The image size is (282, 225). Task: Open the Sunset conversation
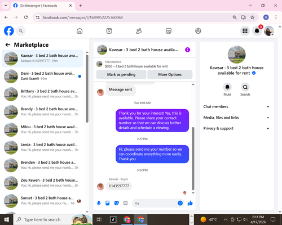[42, 201]
